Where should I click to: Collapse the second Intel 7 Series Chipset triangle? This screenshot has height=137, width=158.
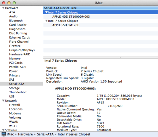(46, 21)
